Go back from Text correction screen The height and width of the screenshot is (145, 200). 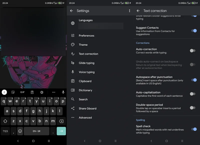(x=138, y=11)
